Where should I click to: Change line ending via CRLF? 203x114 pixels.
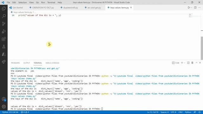click(180, 112)
